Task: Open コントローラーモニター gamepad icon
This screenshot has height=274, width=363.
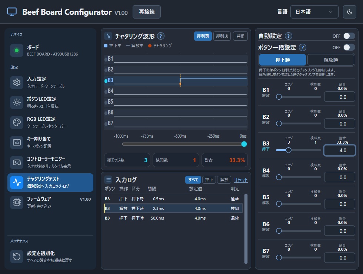Action: pos(17,163)
